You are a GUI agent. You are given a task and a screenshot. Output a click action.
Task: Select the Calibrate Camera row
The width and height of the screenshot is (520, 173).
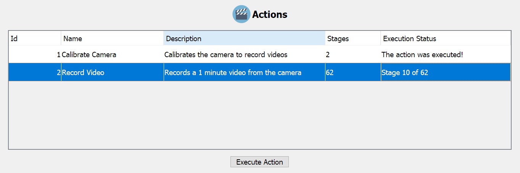pos(89,55)
